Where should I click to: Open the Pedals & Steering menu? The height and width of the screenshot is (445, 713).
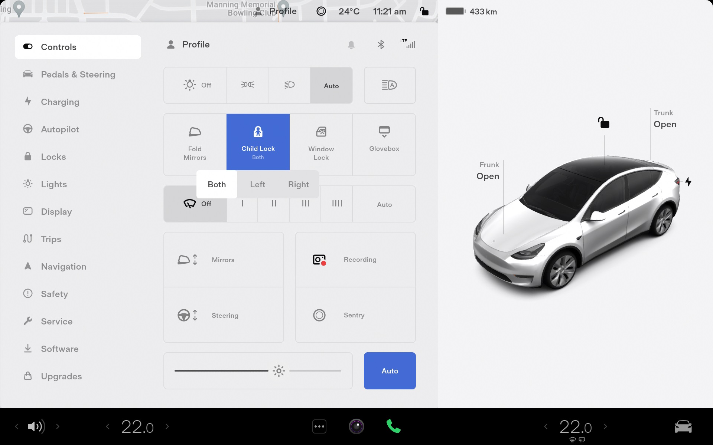(78, 75)
